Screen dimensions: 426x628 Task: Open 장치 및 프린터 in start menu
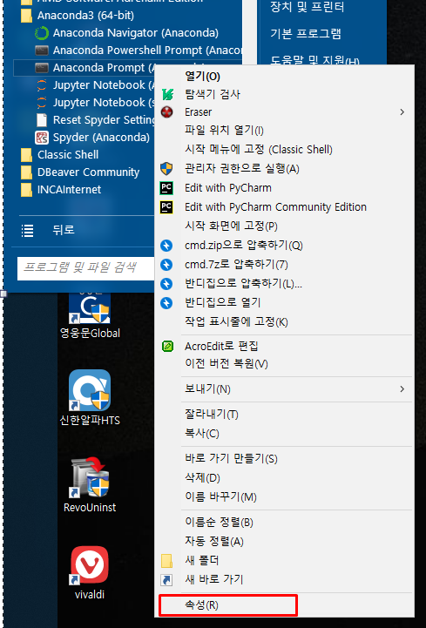[308, 7]
